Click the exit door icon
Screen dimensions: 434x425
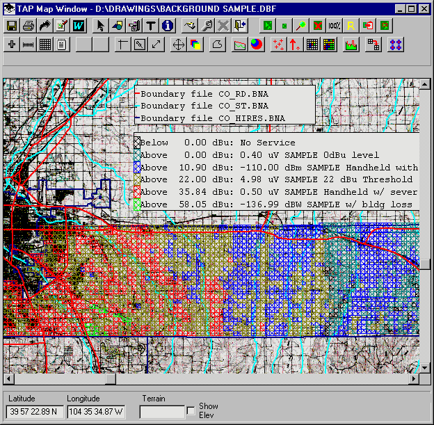240,26
